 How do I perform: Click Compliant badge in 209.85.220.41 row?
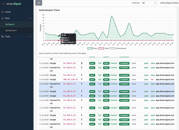click(124, 80)
